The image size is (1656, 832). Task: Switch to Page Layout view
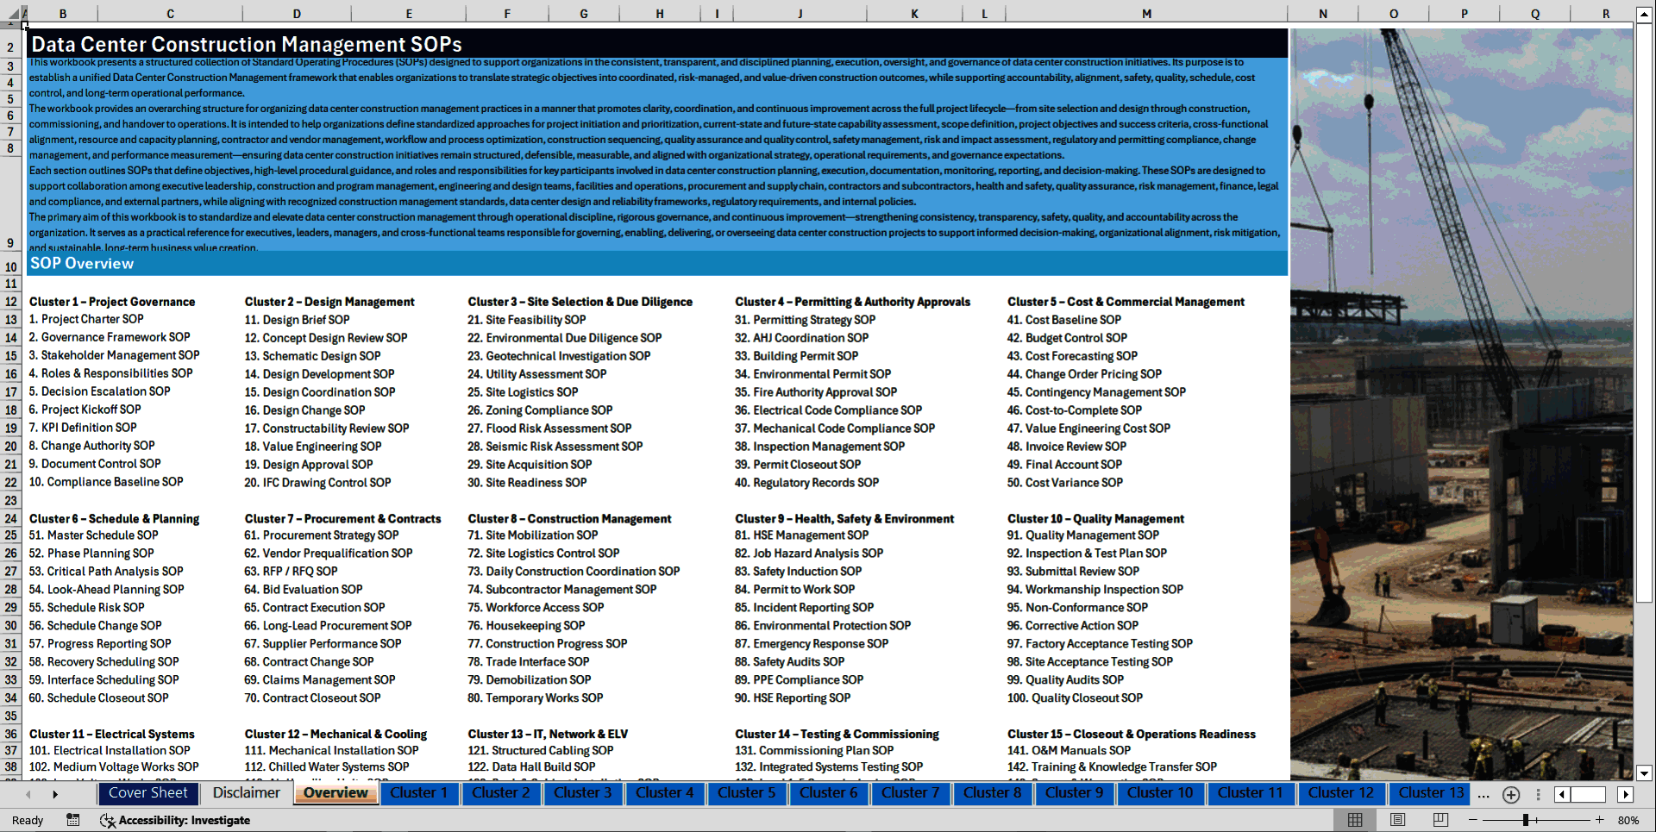pos(1398,819)
